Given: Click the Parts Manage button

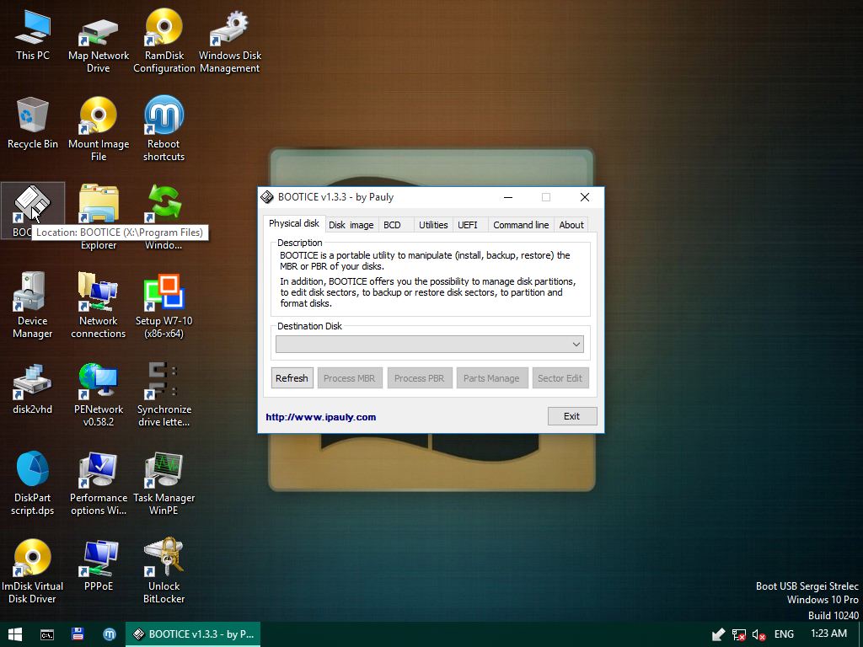Looking at the screenshot, I should (491, 378).
